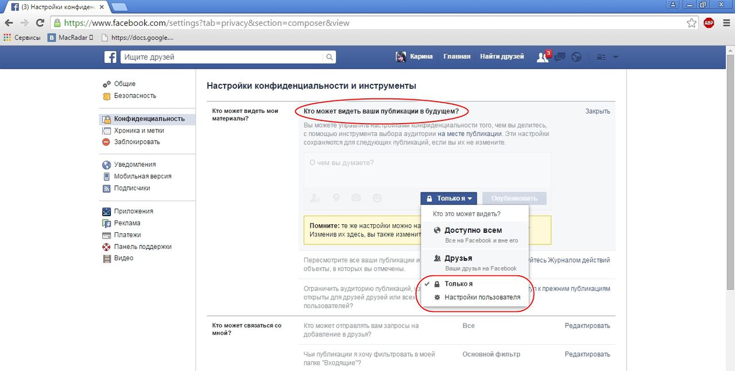The image size is (735, 371).
Task: Close the Facebook settings tab
Action: click(x=100, y=7)
